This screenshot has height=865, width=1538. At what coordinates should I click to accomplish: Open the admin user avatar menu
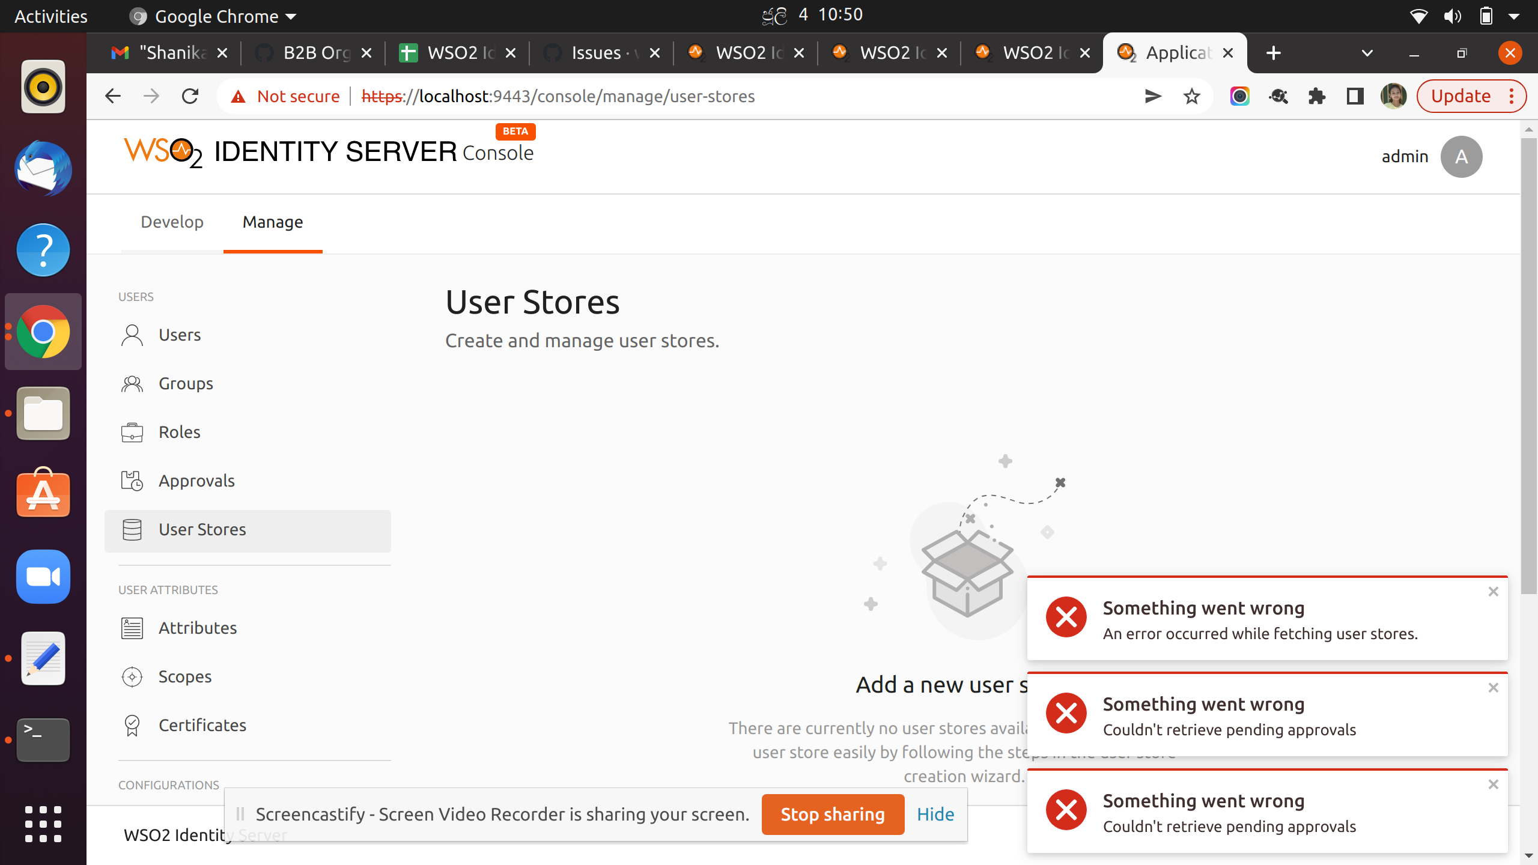(x=1461, y=157)
